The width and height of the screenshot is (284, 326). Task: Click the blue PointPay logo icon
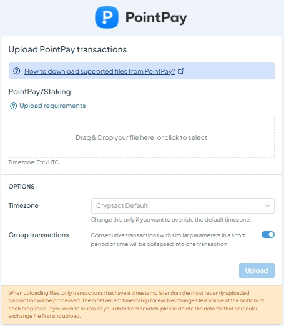[x=107, y=17]
